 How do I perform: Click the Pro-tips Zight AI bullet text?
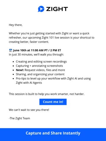(x=53, y=78)
